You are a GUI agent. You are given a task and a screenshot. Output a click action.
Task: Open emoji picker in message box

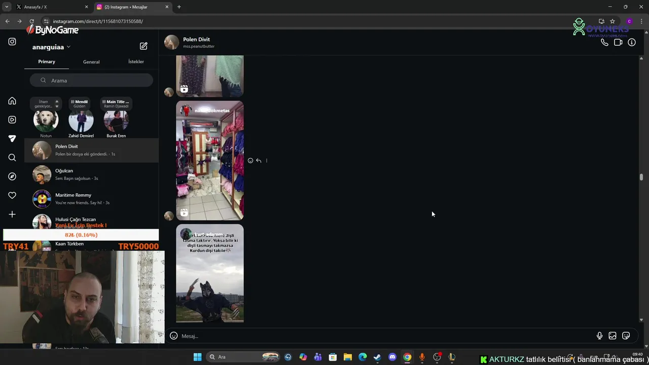coord(173,336)
